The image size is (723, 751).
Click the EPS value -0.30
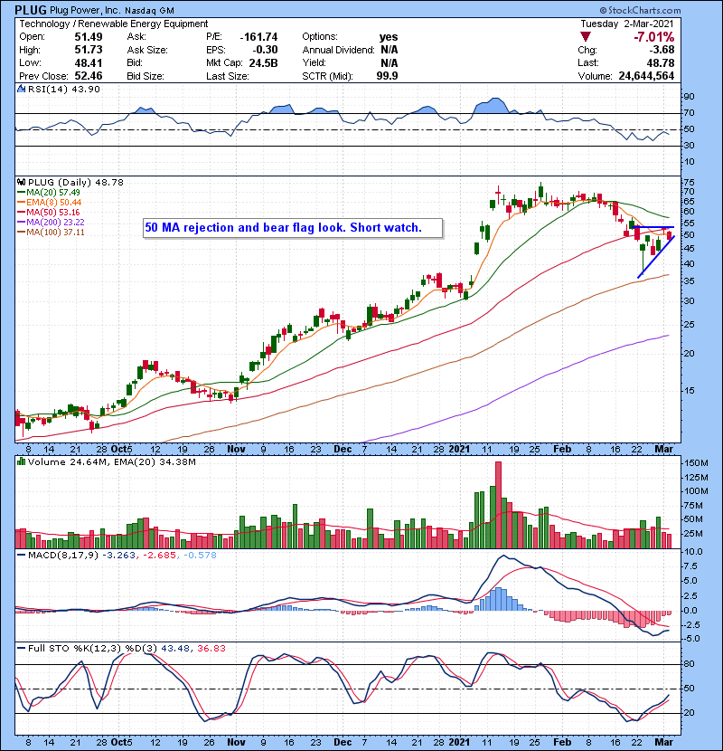[x=266, y=50]
